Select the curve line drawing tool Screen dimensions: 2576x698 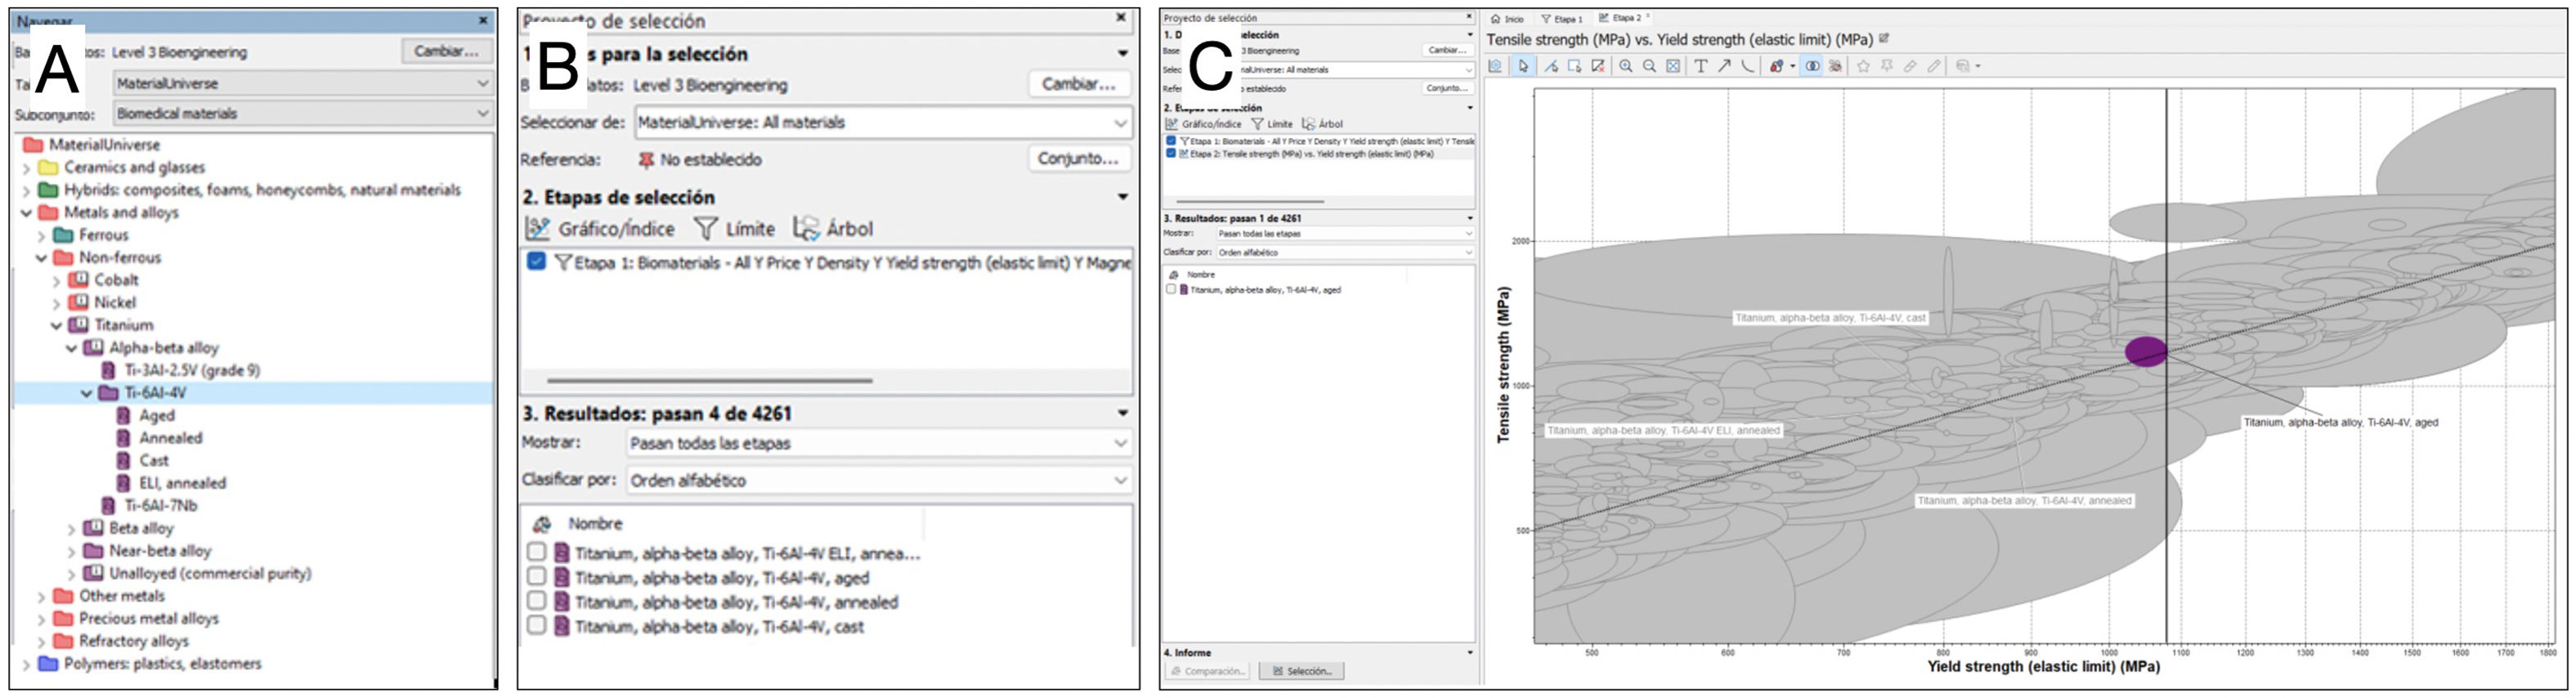pos(1748,66)
